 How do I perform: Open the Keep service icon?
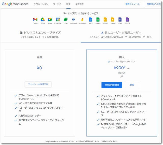pos(113,19)
